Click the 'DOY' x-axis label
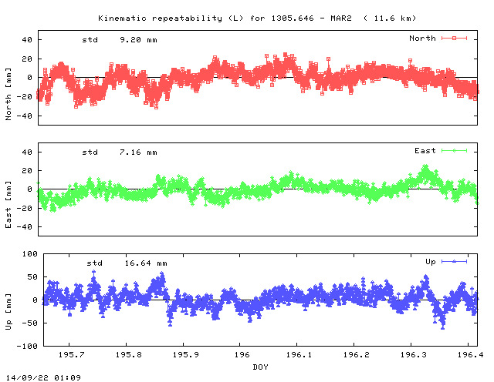The width and height of the screenshot is (494, 382). pyautogui.click(x=260, y=367)
